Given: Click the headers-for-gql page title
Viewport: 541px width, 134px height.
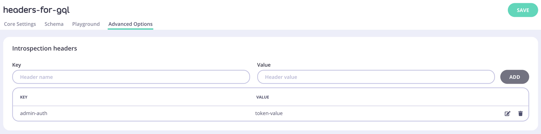Looking at the screenshot, I should [x=37, y=10].
